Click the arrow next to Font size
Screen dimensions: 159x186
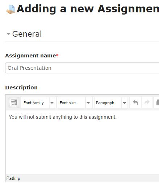(x=88, y=103)
